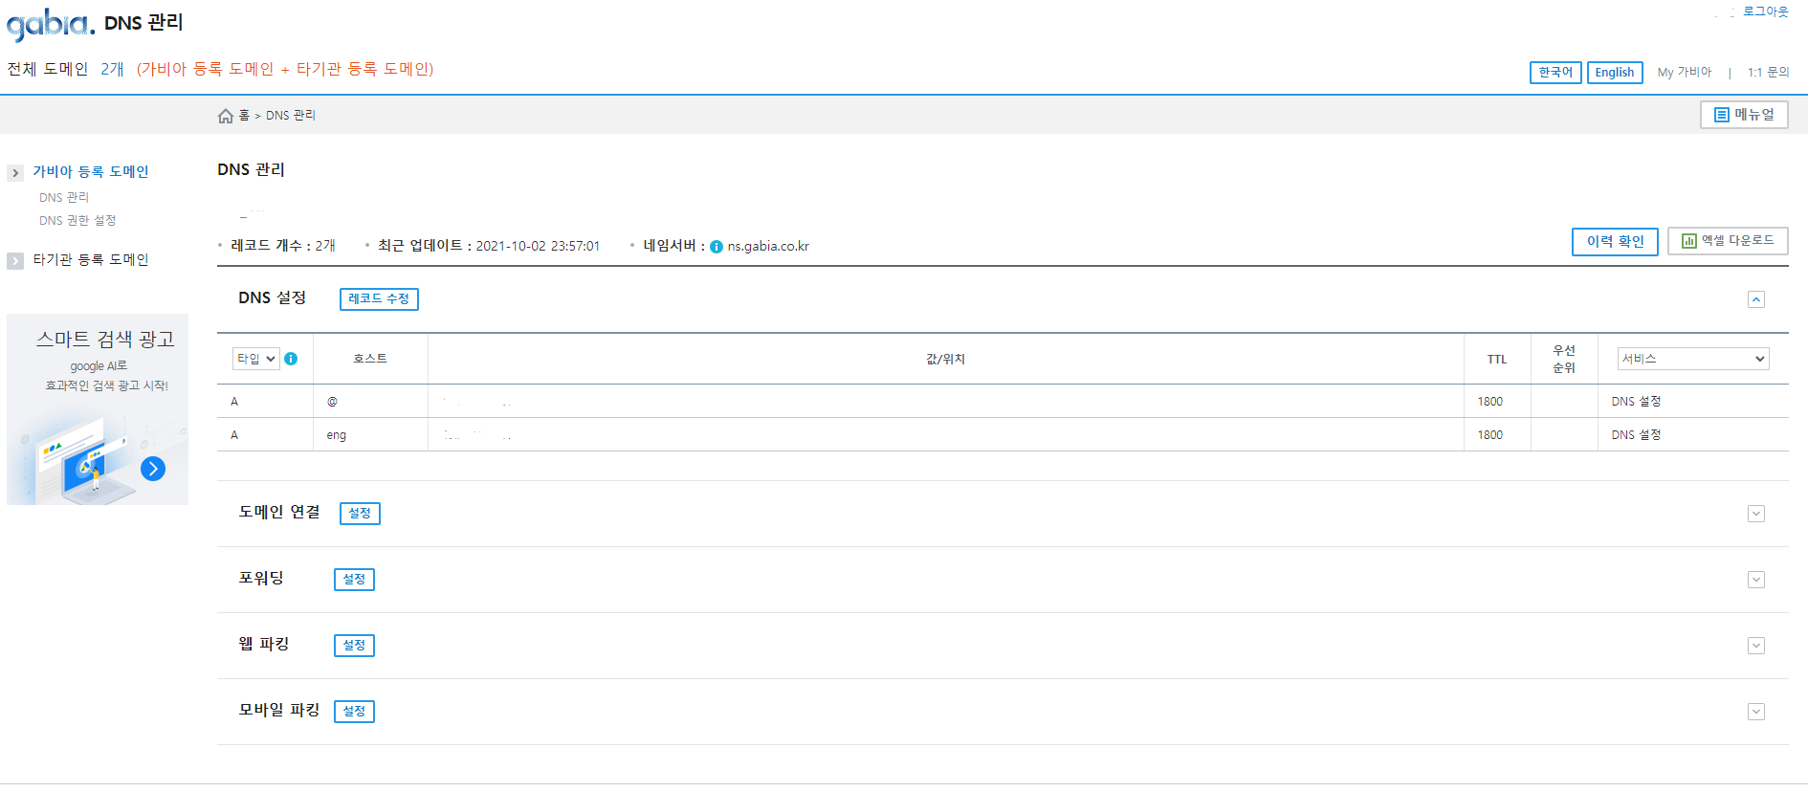Click 홈 breadcrumb link
Screen dimensions: 1808x792
coord(244,116)
